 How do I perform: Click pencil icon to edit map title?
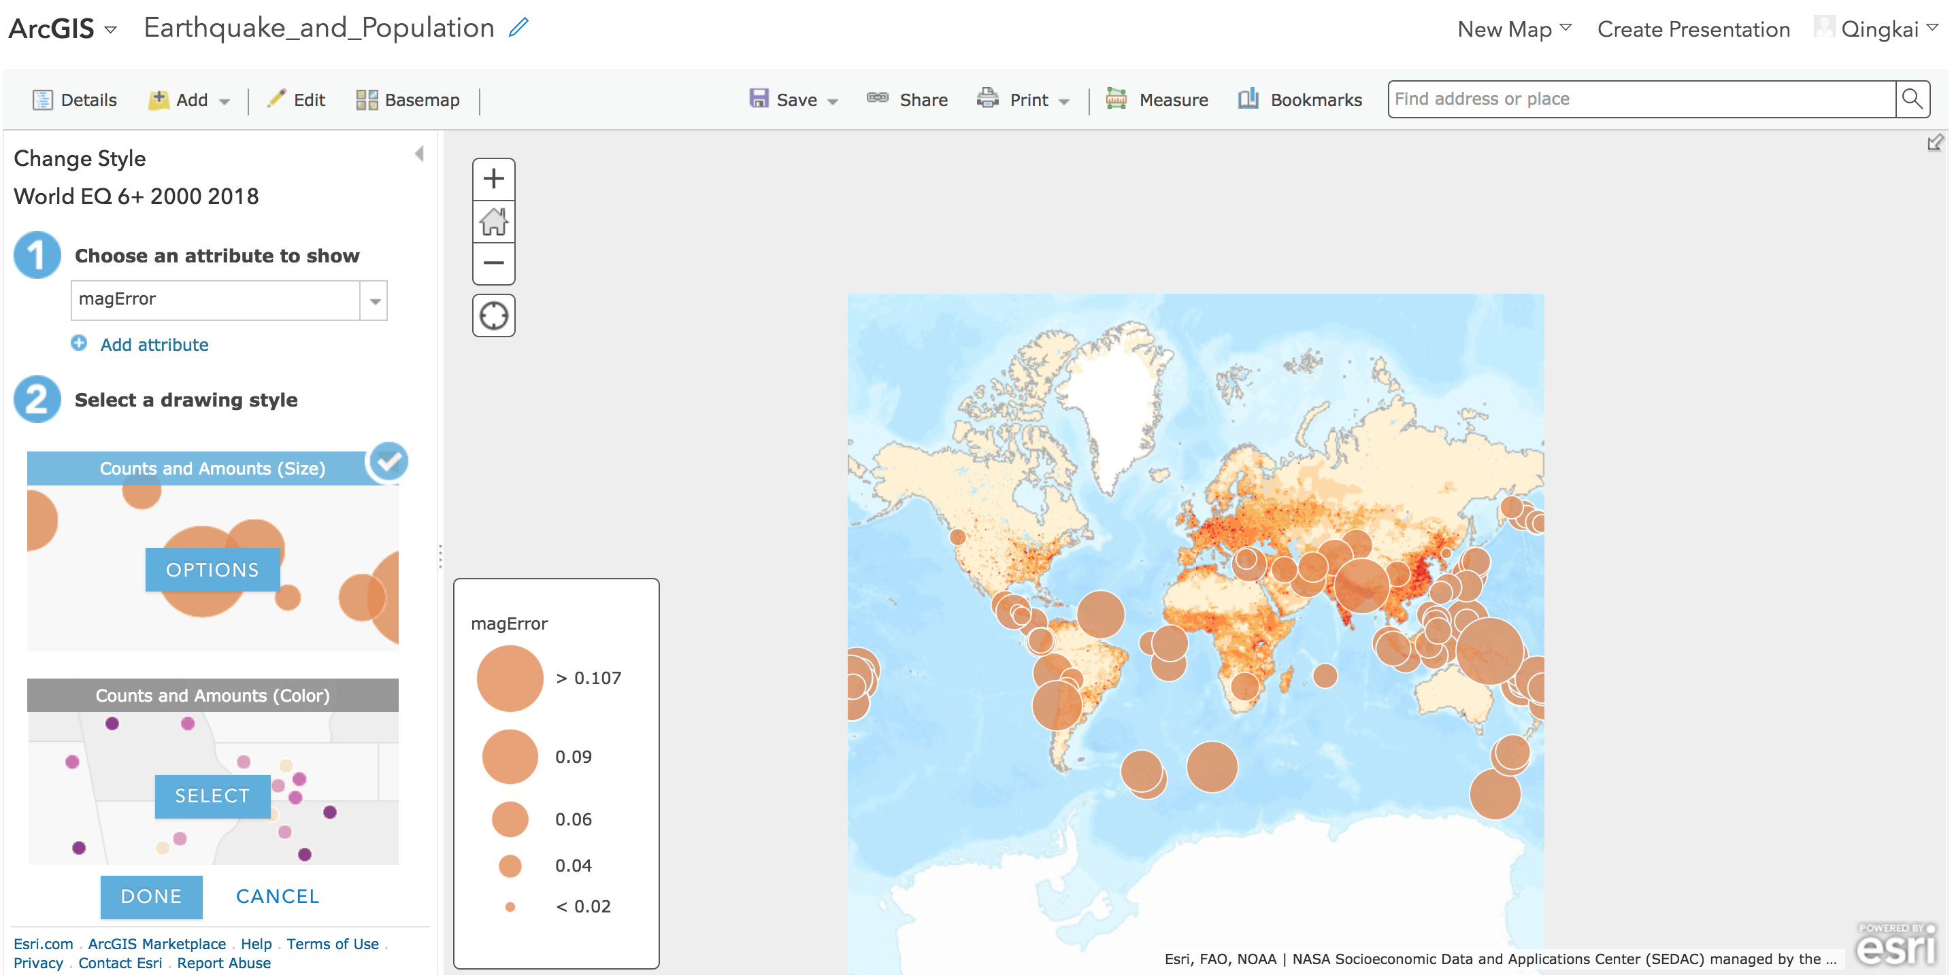tap(519, 27)
